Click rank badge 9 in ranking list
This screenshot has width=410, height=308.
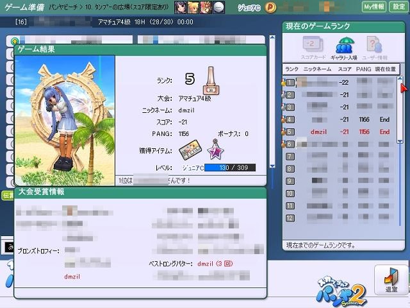pos(290,181)
